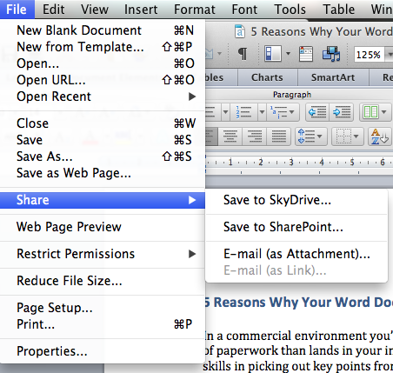This screenshot has width=393, height=373.
Task: Select E-mail (as Attachment) option
Action: click(296, 254)
